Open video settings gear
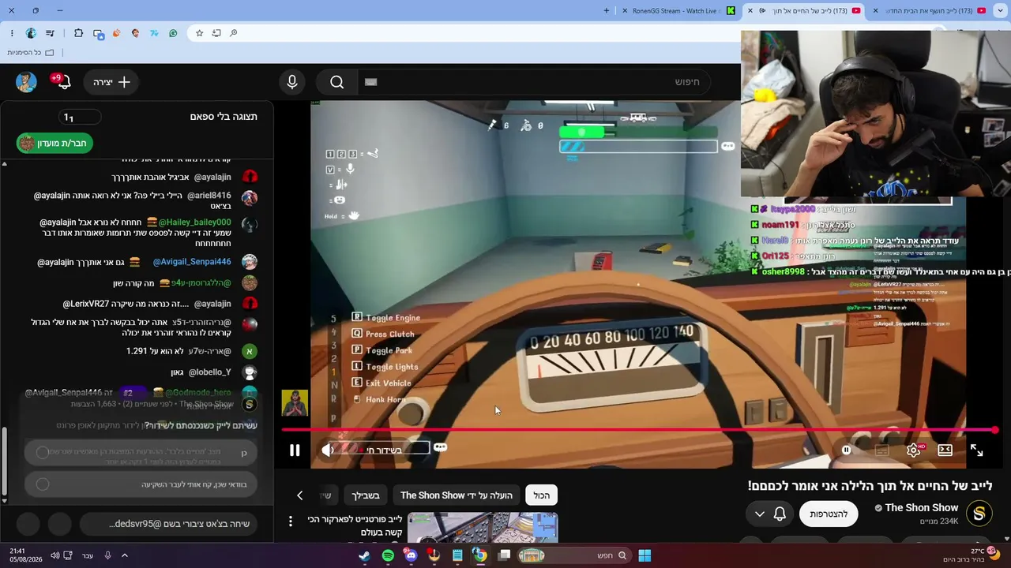This screenshot has height=568, width=1011. pos(913,450)
